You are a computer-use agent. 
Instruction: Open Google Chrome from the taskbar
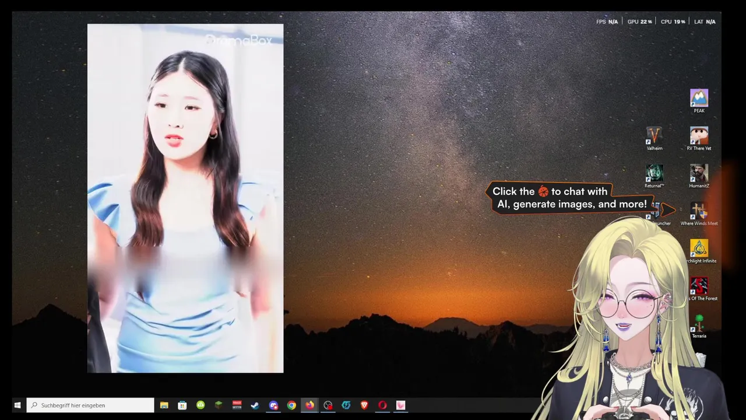click(x=291, y=405)
